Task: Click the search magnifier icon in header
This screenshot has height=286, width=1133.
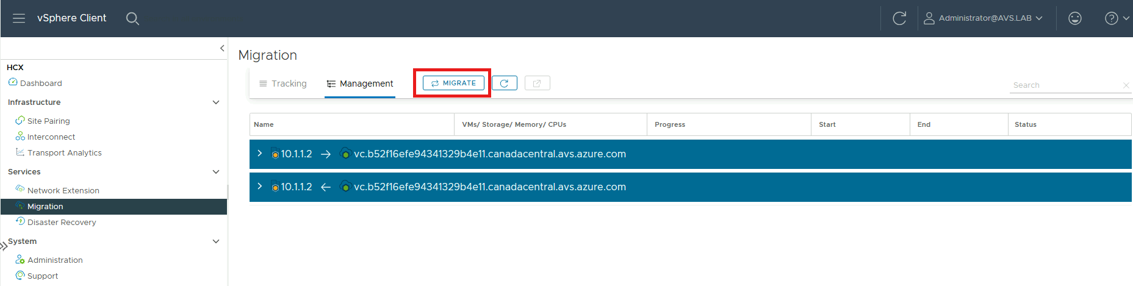Action: (132, 19)
